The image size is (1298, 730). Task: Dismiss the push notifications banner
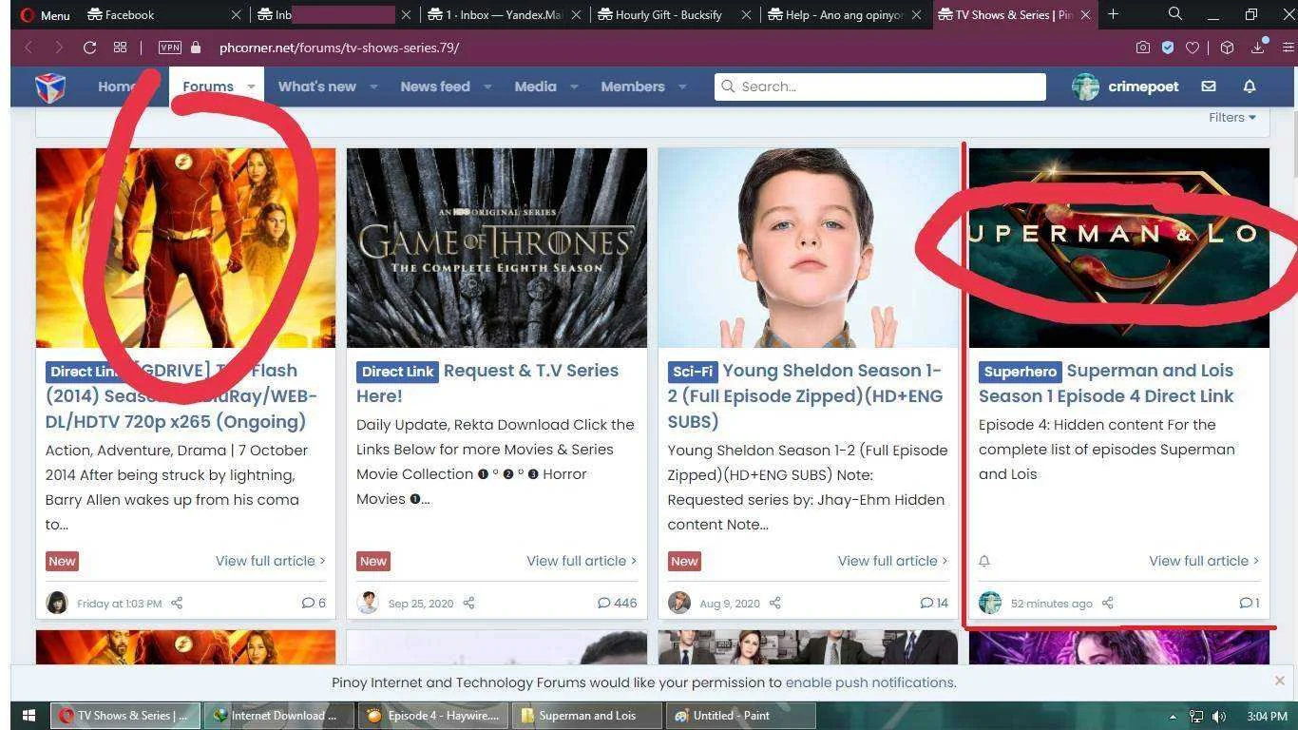point(1280,681)
